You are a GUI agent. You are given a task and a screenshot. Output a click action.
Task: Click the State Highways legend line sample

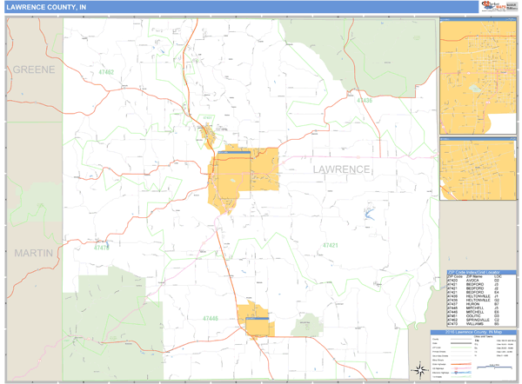[x=461, y=364]
